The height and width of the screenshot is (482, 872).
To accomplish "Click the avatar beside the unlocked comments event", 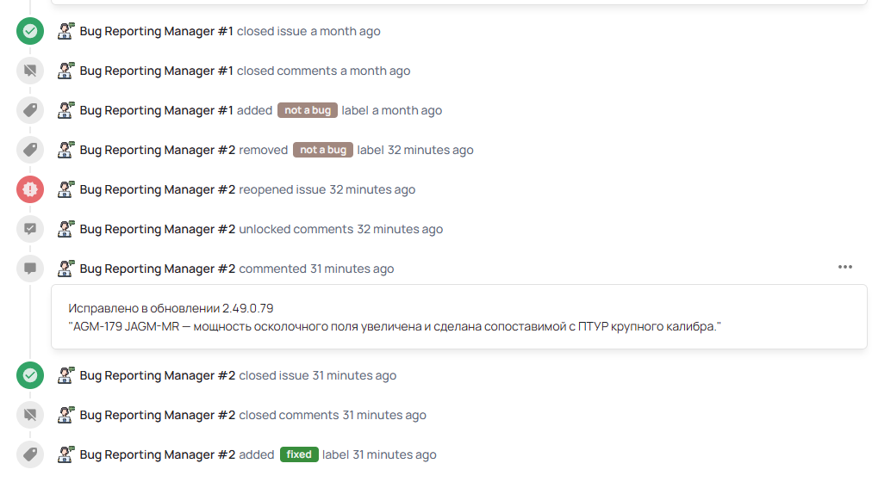I will click(66, 228).
